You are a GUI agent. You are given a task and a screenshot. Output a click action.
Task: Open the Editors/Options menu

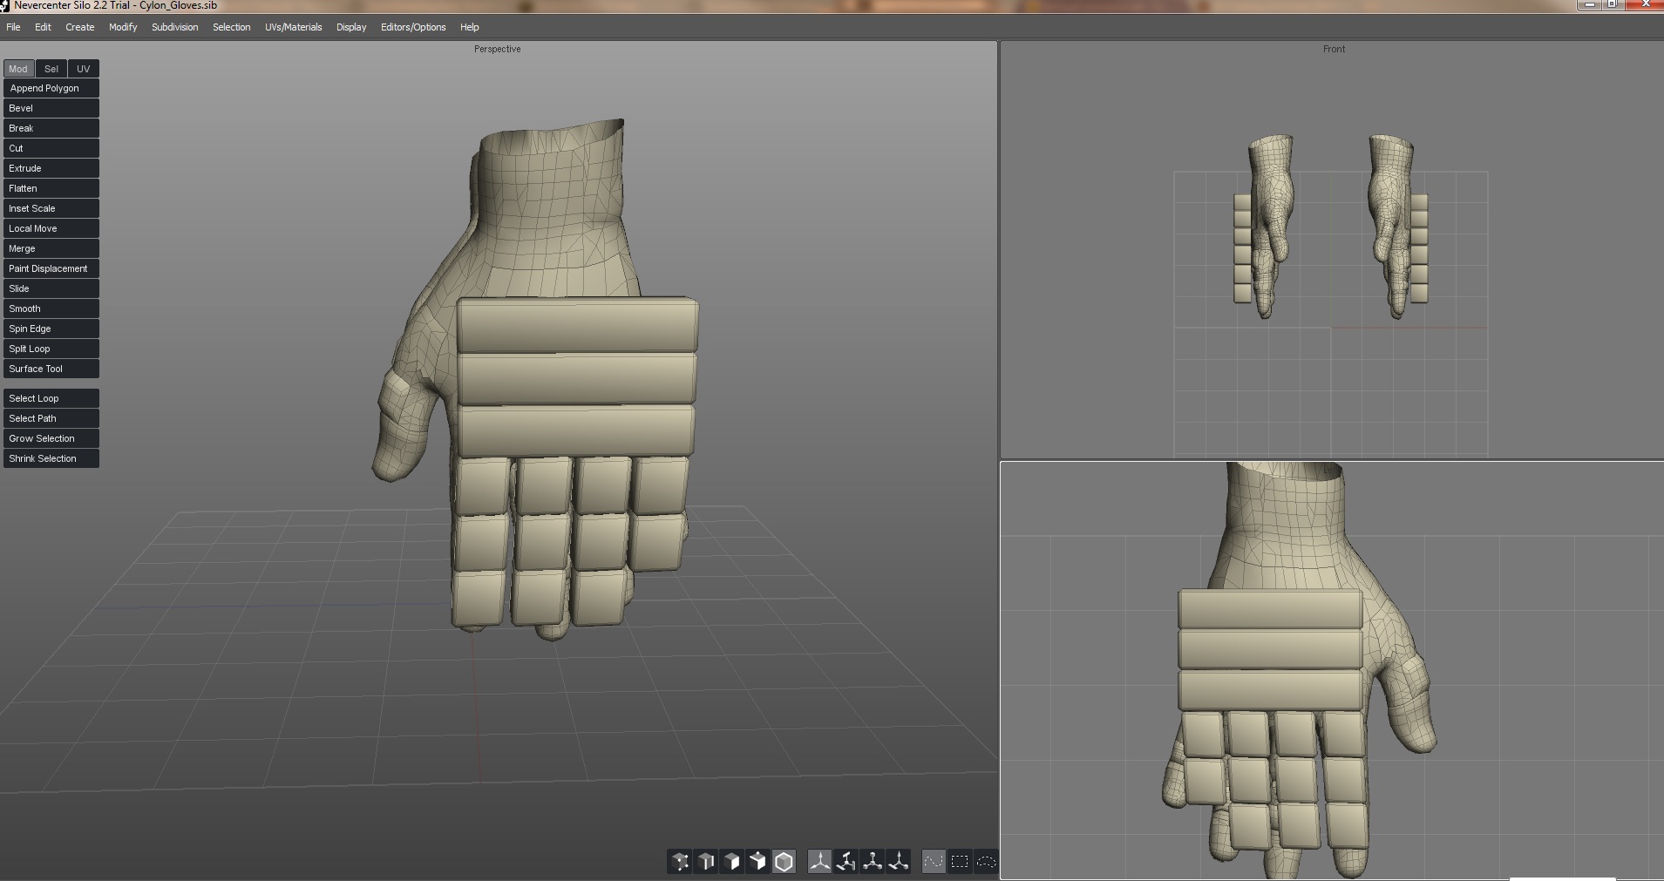point(413,27)
